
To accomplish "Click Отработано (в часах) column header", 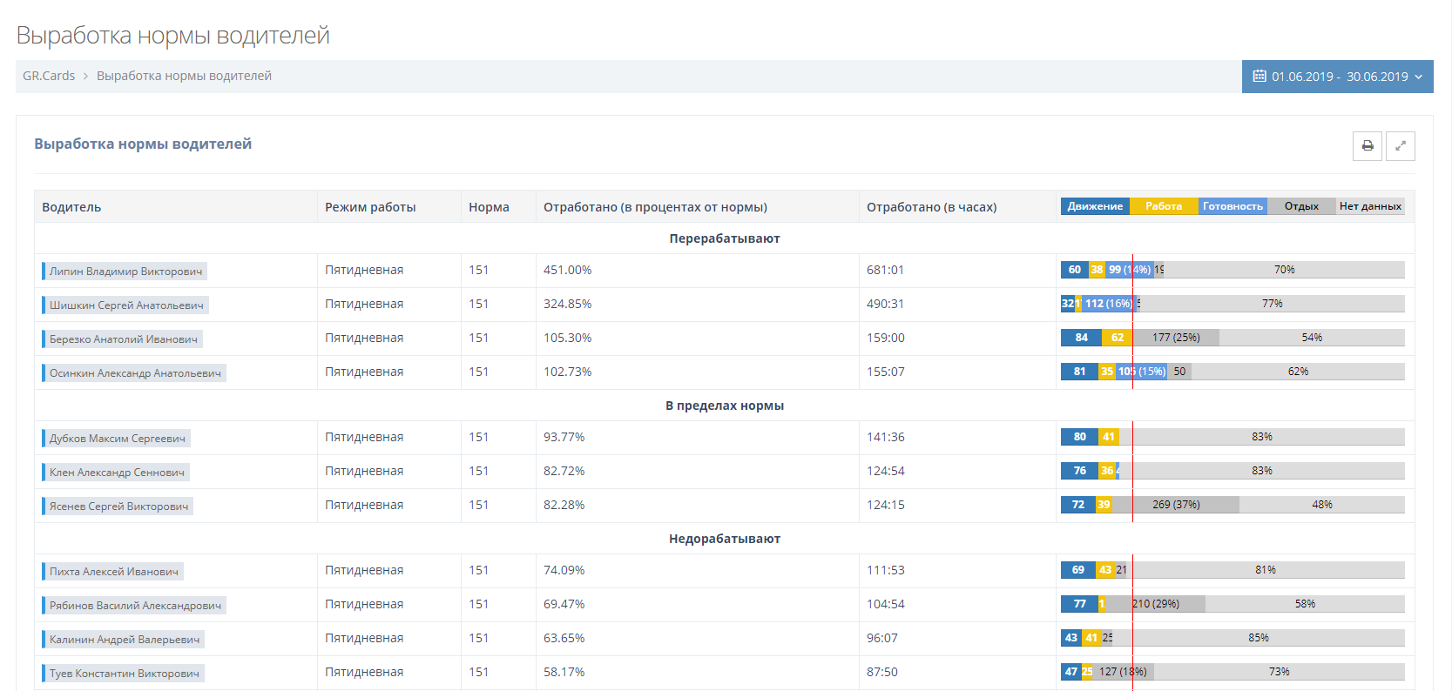I will [x=931, y=207].
